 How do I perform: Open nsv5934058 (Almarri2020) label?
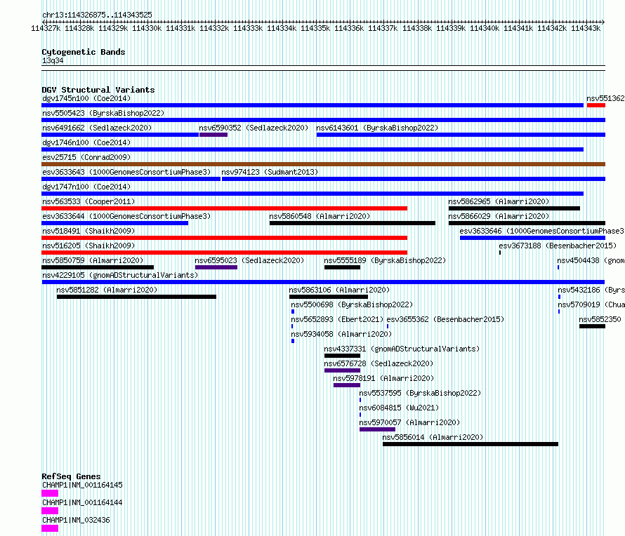(x=341, y=334)
